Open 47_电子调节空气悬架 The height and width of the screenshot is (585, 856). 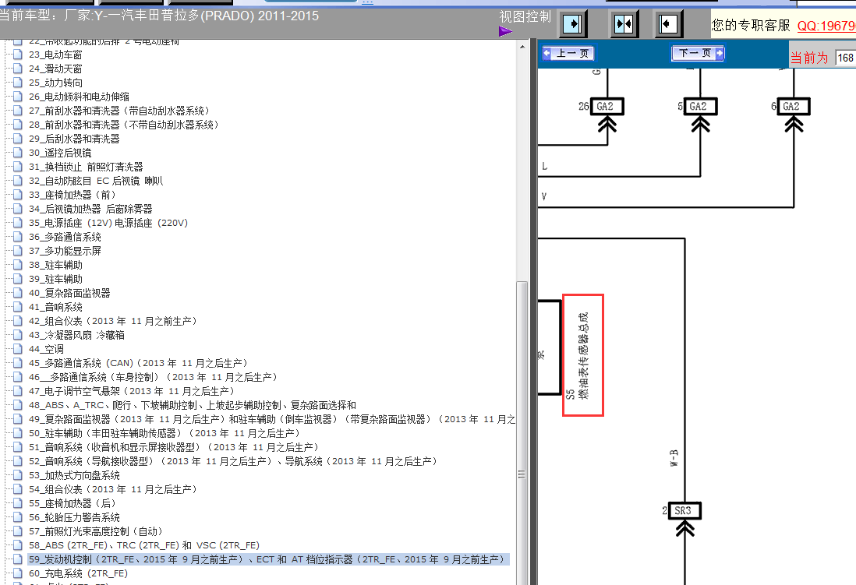pyautogui.click(x=132, y=391)
